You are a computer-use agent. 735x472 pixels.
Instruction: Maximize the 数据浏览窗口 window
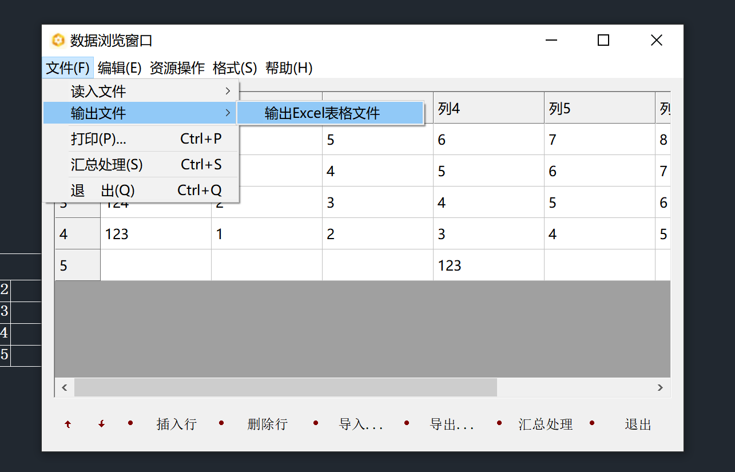coord(603,40)
